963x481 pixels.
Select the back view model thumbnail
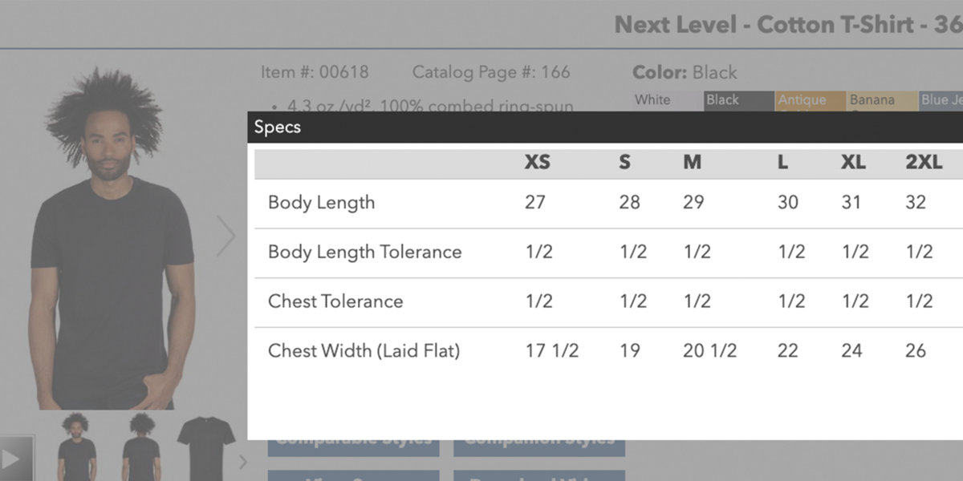[x=141, y=447]
